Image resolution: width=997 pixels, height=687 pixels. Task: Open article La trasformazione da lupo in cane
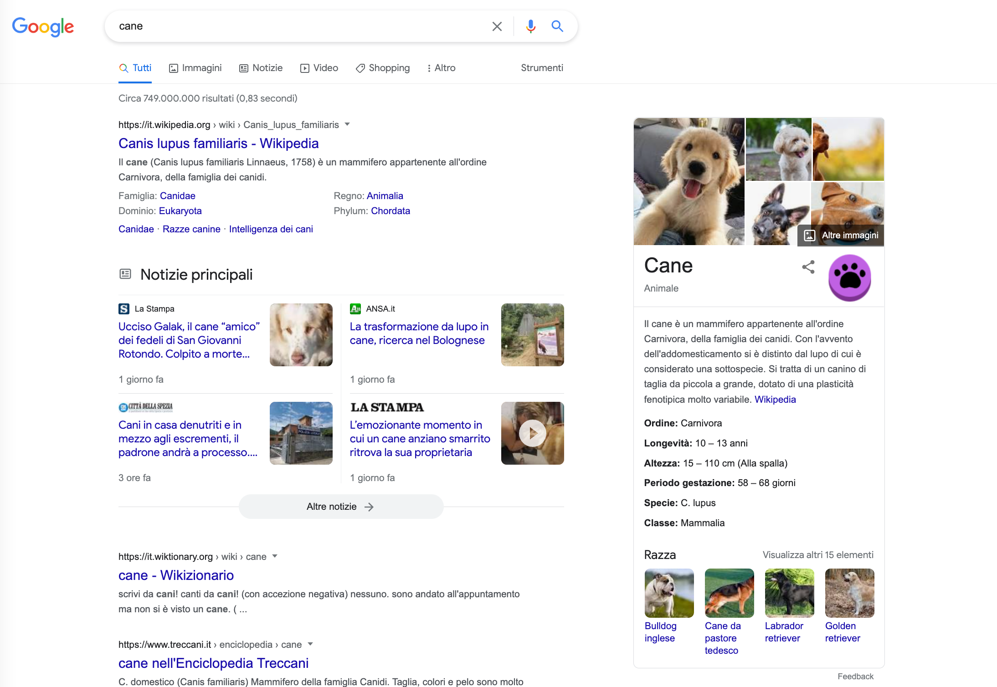(x=419, y=333)
